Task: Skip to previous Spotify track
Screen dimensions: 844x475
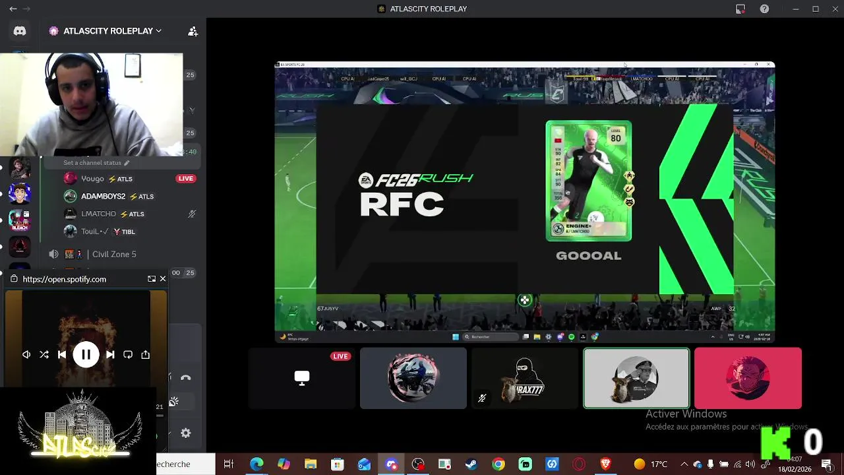Action: pos(62,355)
